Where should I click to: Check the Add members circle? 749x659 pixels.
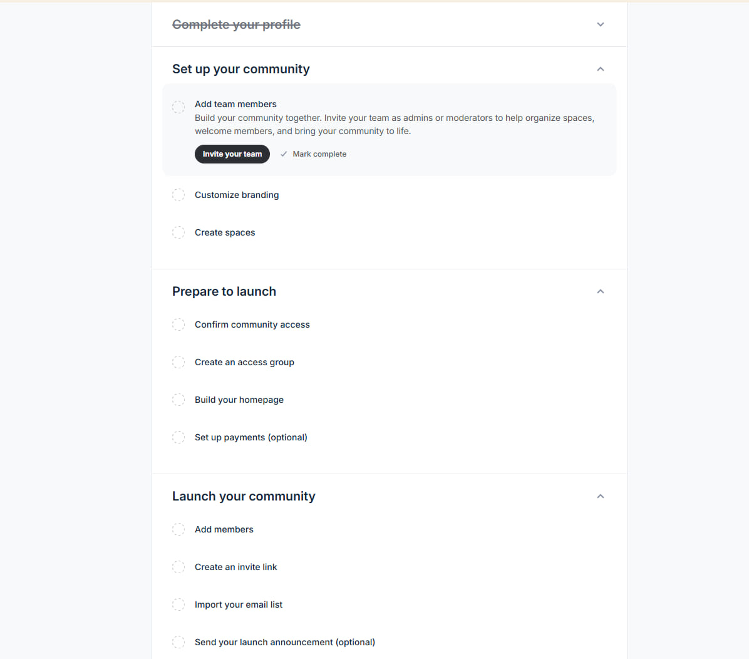pyautogui.click(x=178, y=529)
